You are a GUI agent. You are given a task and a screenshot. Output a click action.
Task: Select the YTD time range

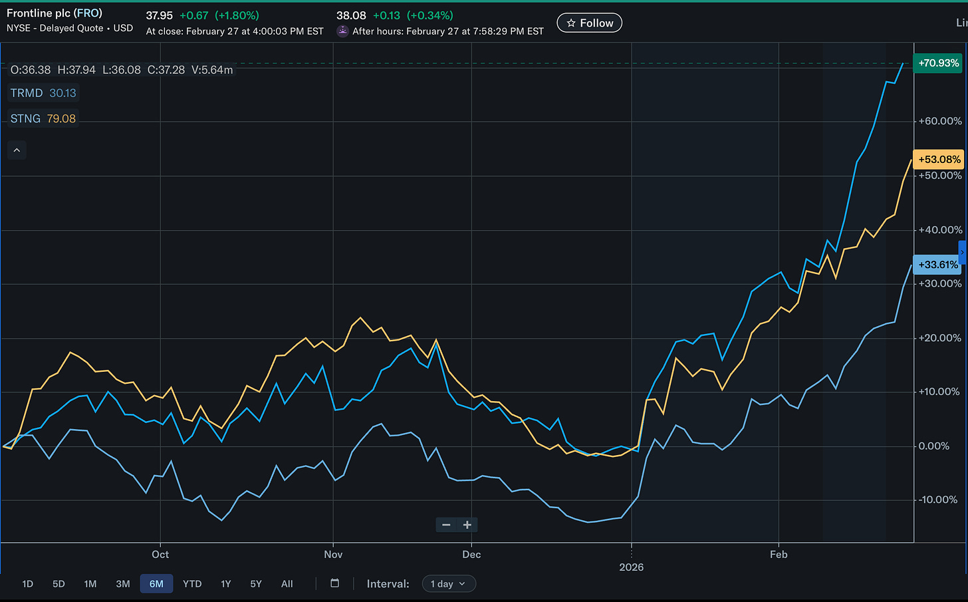pyautogui.click(x=192, y=583)
